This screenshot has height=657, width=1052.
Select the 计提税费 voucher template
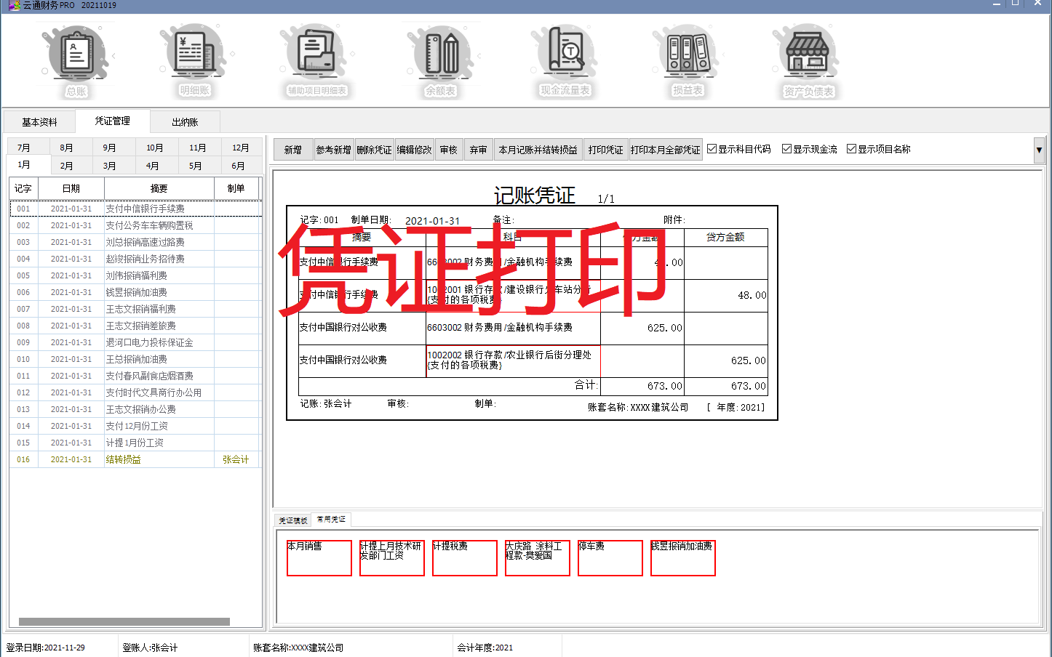pyautogui.click(x=465, y=558)
